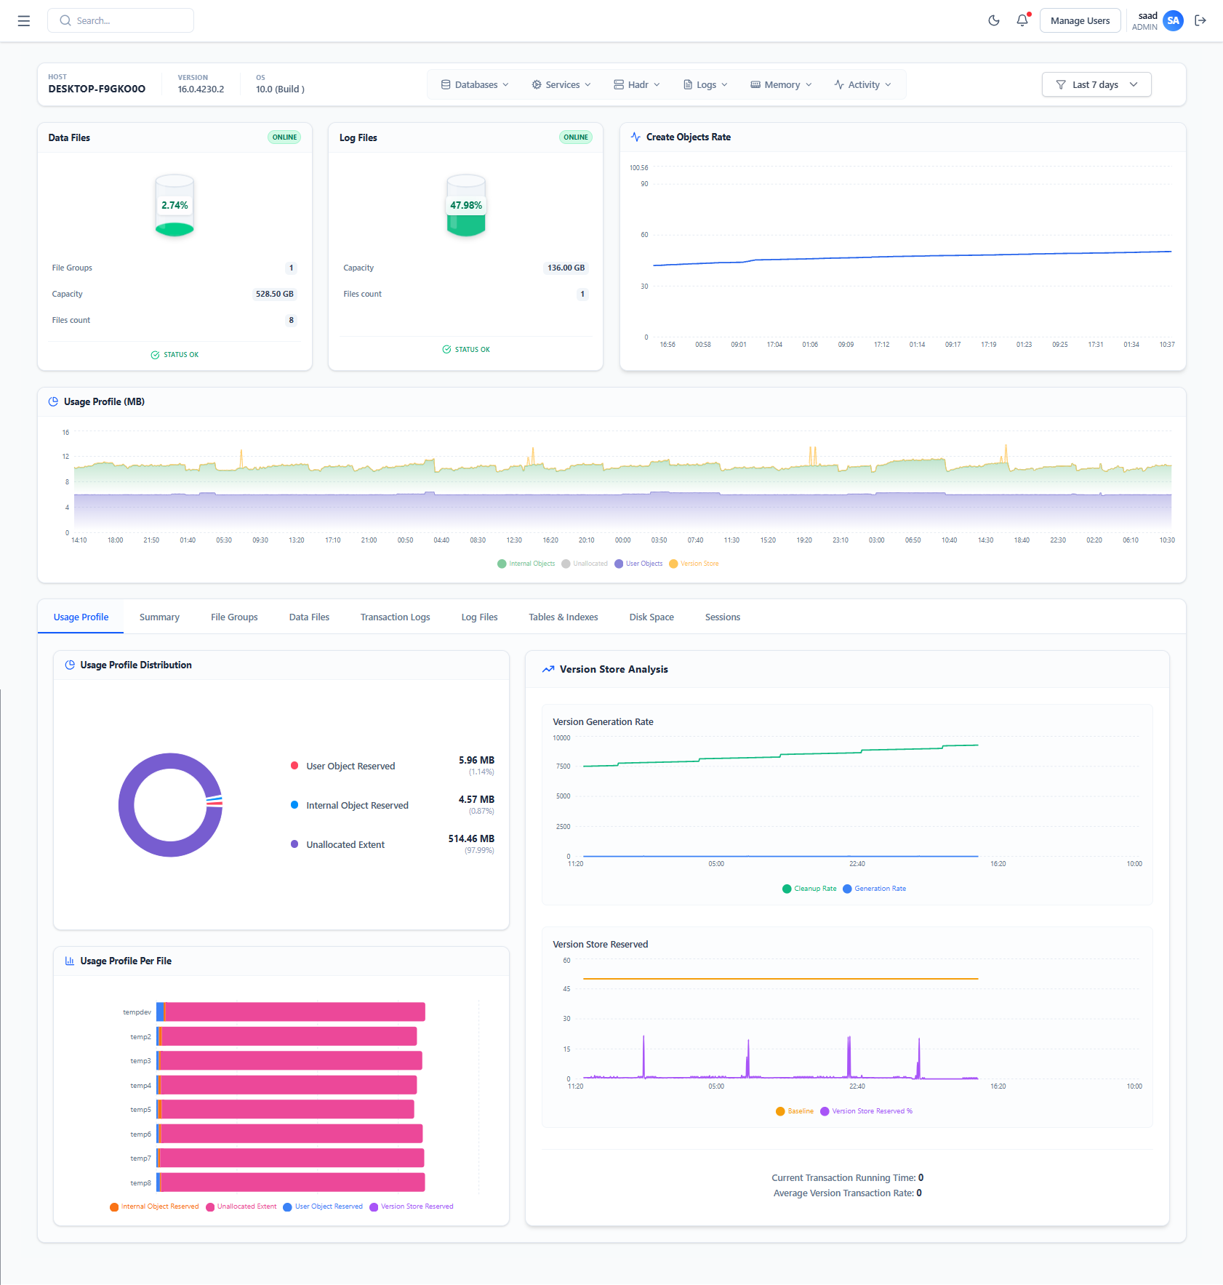The width and height of the screenshot is (1223, 1285).
Task: Click the Services gear icon
Action: click(536, 84)
